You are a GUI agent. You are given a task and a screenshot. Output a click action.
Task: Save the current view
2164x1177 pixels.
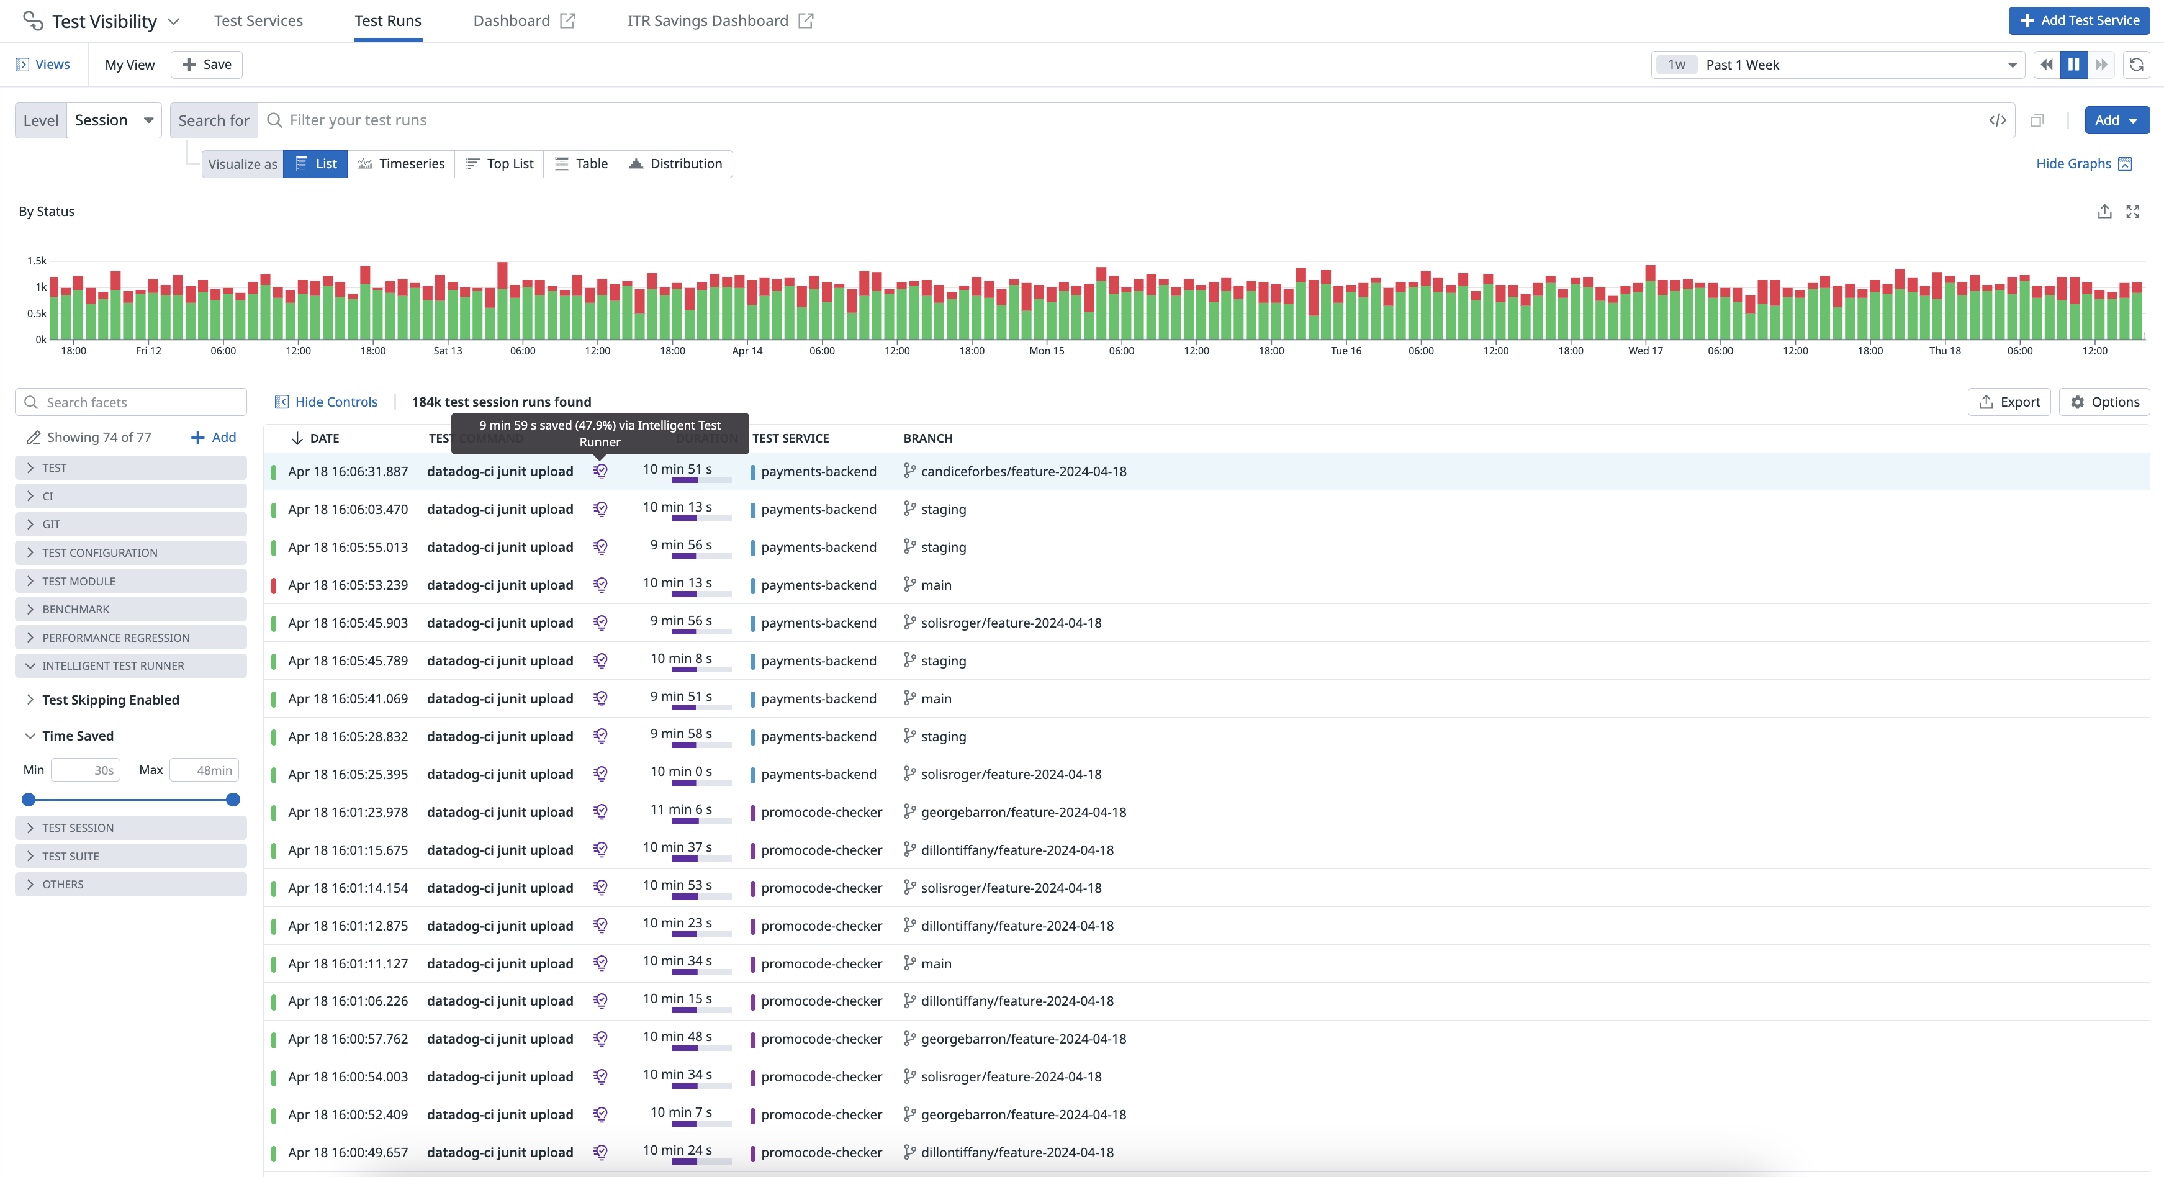(207, 65)
